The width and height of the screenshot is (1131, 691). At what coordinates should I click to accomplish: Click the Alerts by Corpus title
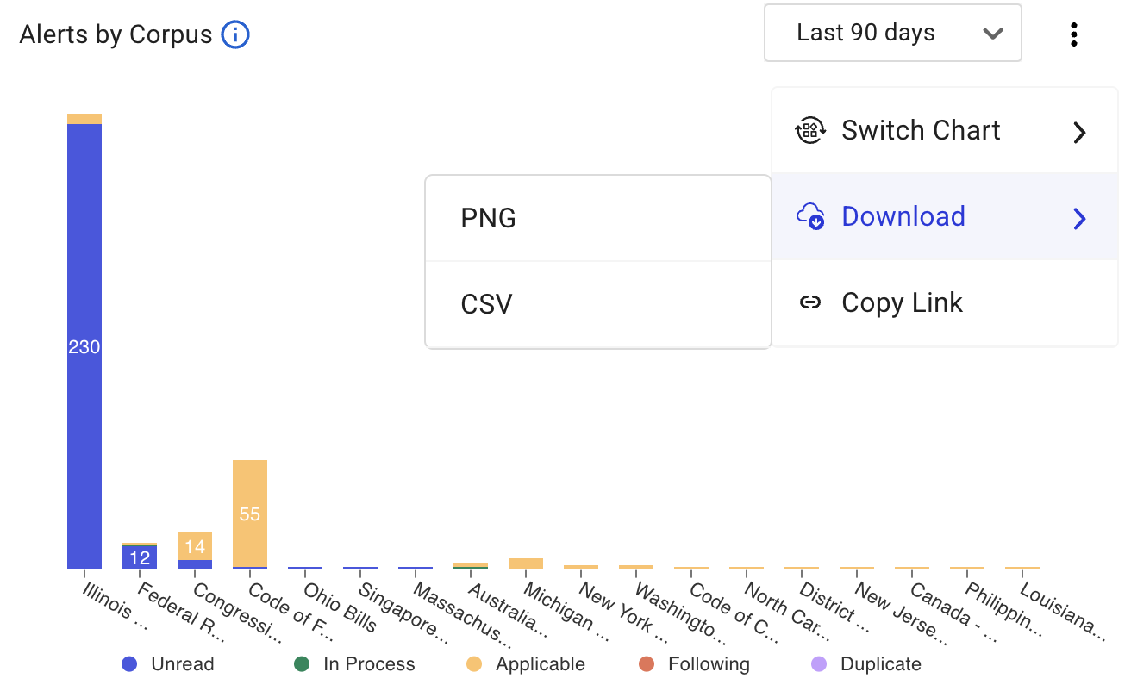[x=116, y=35]
